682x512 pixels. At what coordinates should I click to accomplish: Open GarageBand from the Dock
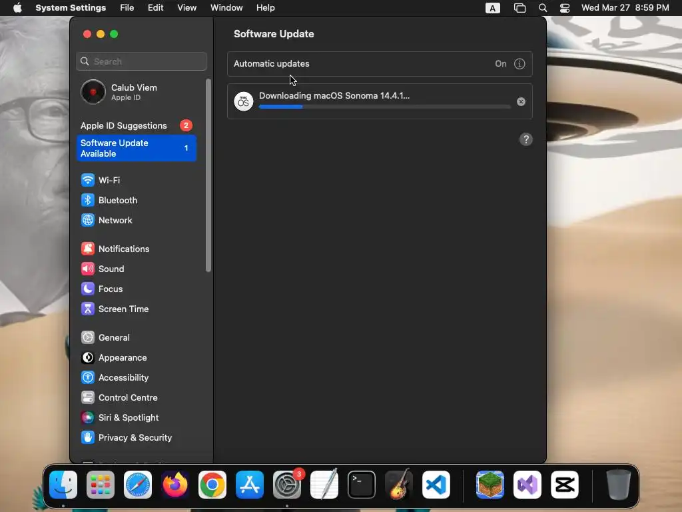[399, 485]
